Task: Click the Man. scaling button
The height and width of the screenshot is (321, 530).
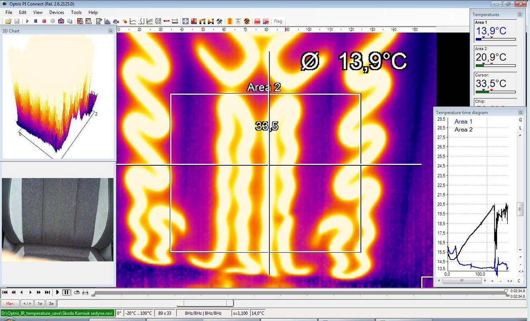Action: pyautogui.click(x=10, y=303)
